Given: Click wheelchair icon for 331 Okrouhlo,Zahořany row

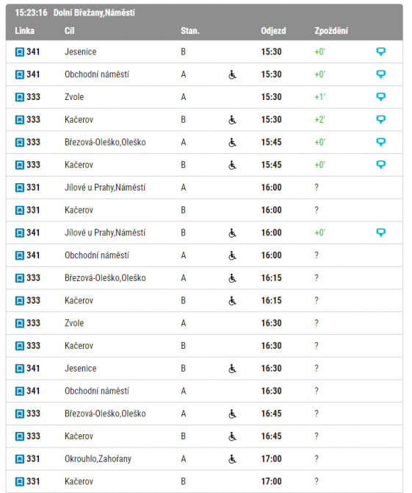Looking at the screenshot, I should coord(232,459).
